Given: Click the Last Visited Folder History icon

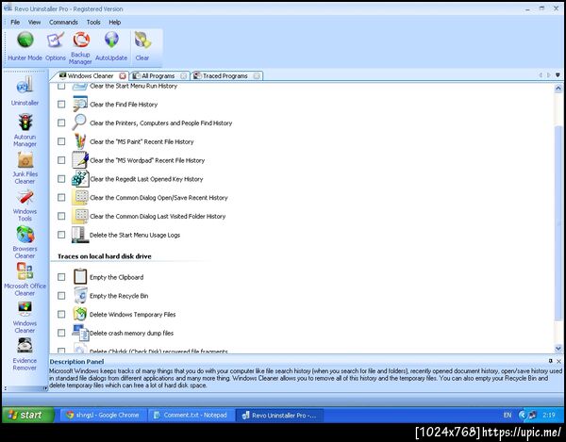Looking at the screenshot, I should pyautogui.click(x=80, y=216).
